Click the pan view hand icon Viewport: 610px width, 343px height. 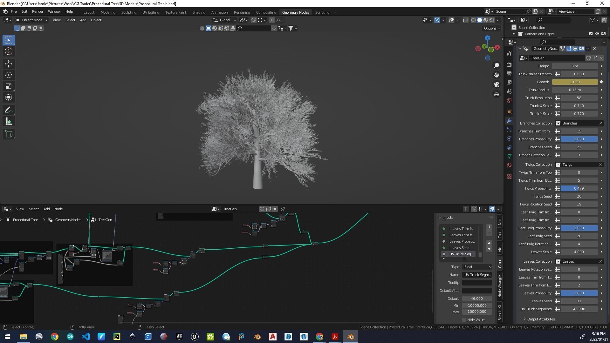click(x=497, y=75)
